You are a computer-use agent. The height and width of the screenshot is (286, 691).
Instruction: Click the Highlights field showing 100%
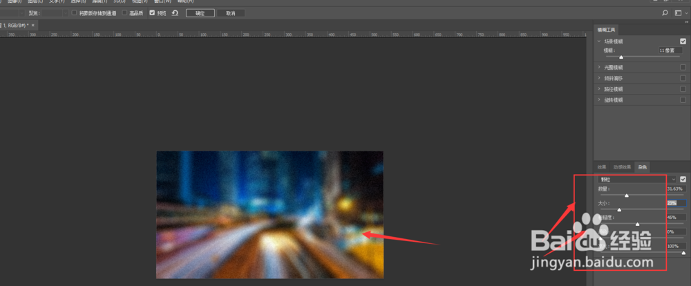point(676,246)
